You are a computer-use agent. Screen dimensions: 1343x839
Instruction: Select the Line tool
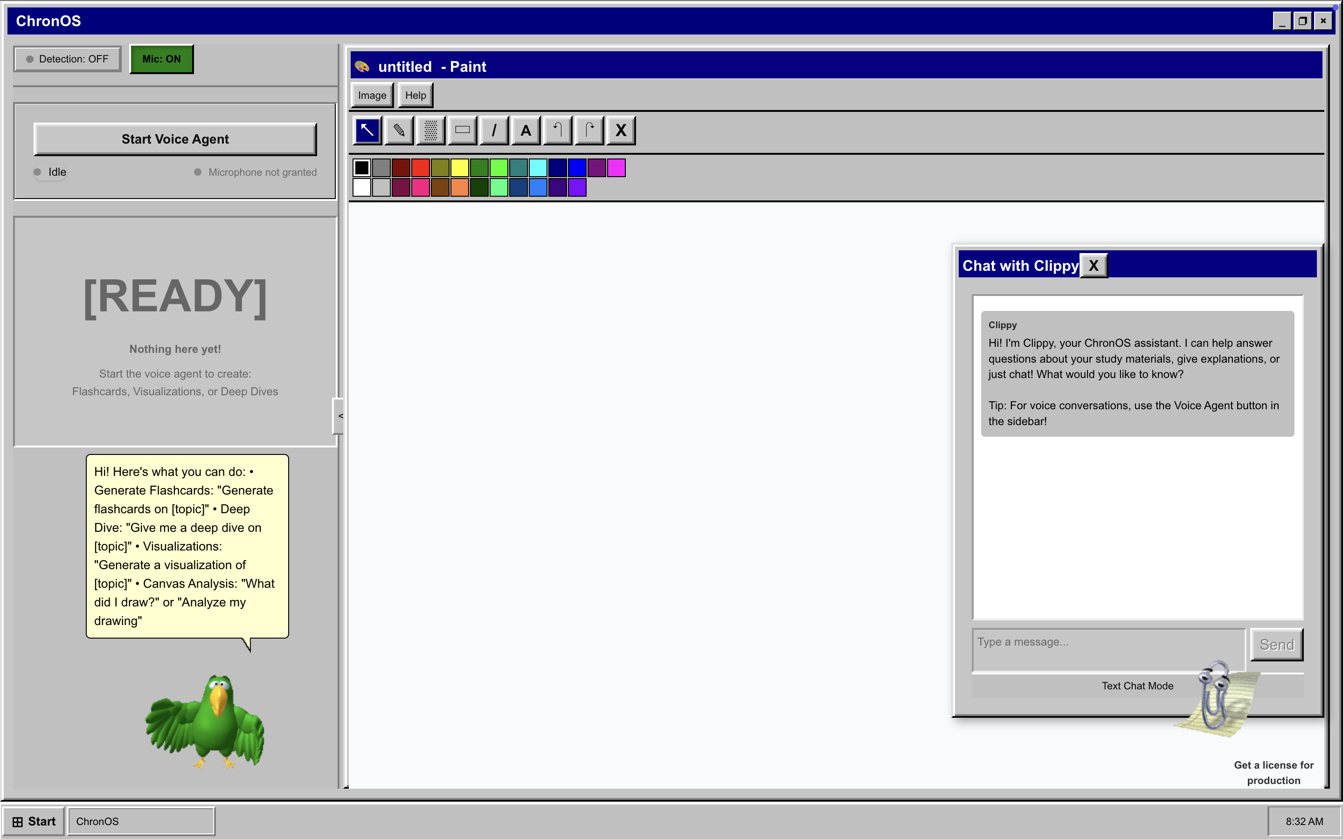coord(494,131)
